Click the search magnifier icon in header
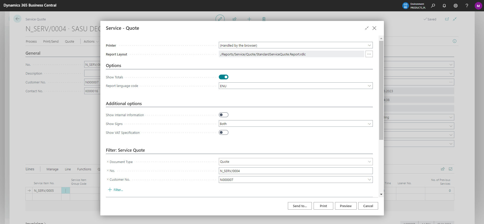Viewport: 484px width, 224px height. [433, 6]
